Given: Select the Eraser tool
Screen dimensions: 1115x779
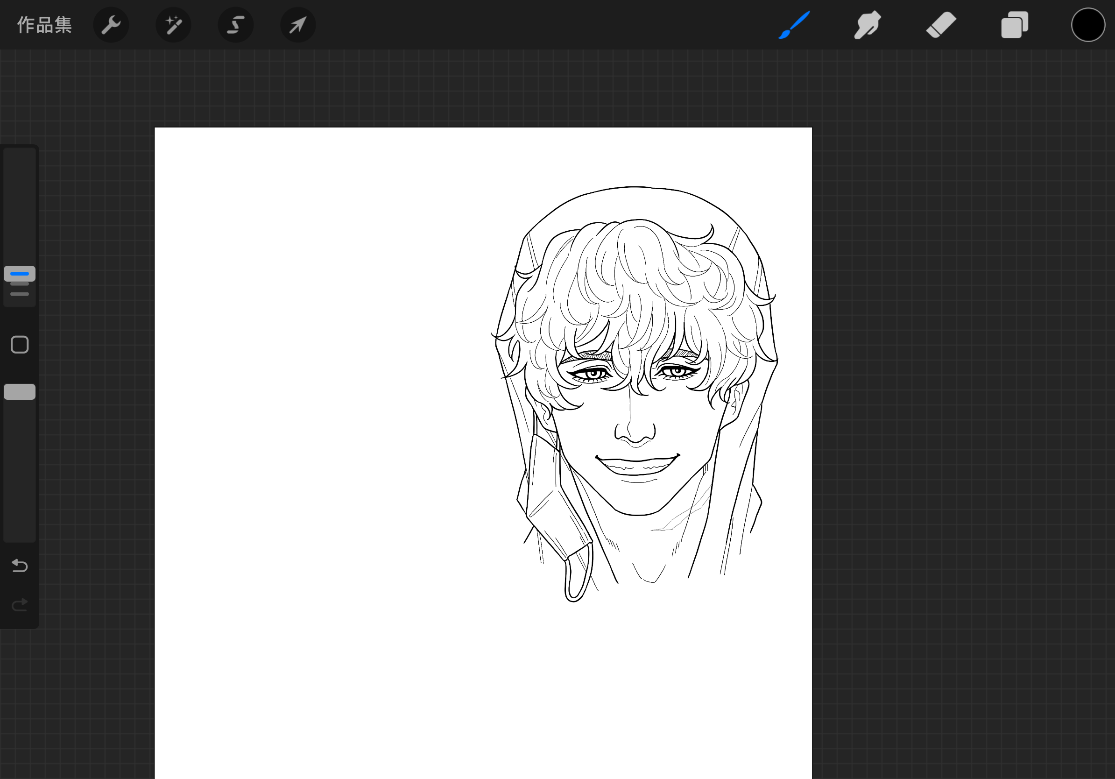Looking at the screenshot, I should 941,25.
